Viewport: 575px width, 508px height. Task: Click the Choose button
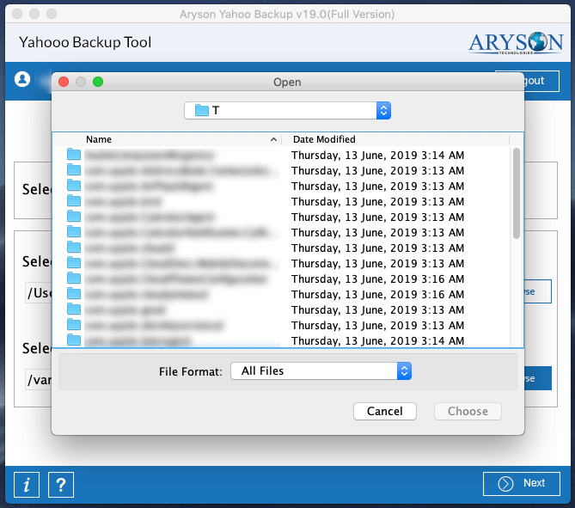pos(468,411)
